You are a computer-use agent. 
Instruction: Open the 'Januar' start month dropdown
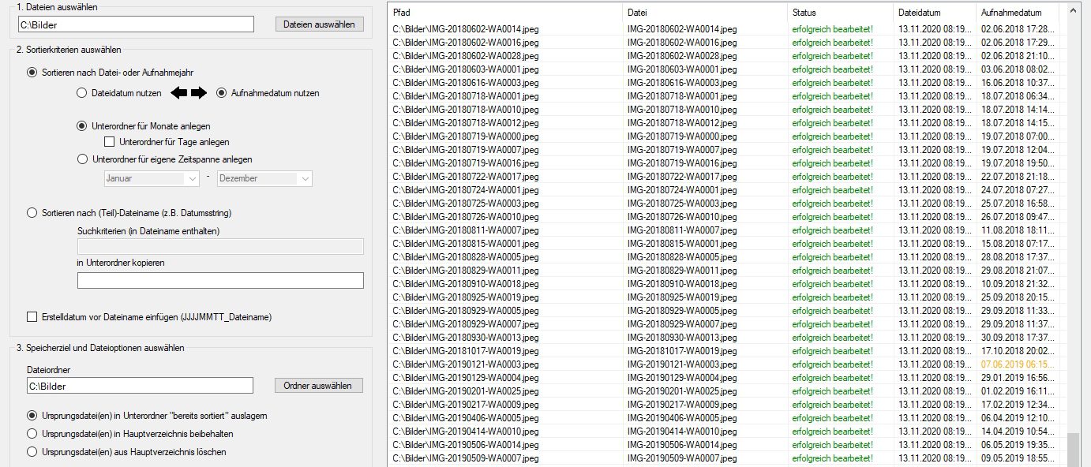(x=152, y=178)
